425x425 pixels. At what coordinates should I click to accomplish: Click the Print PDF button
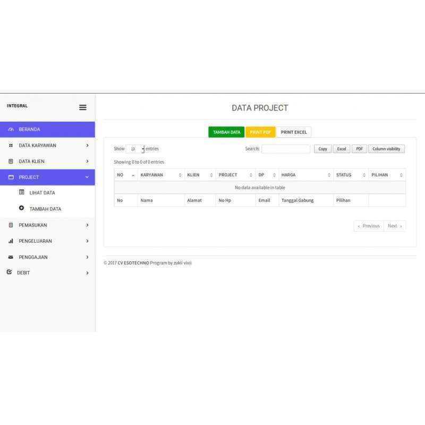point(261,132)
